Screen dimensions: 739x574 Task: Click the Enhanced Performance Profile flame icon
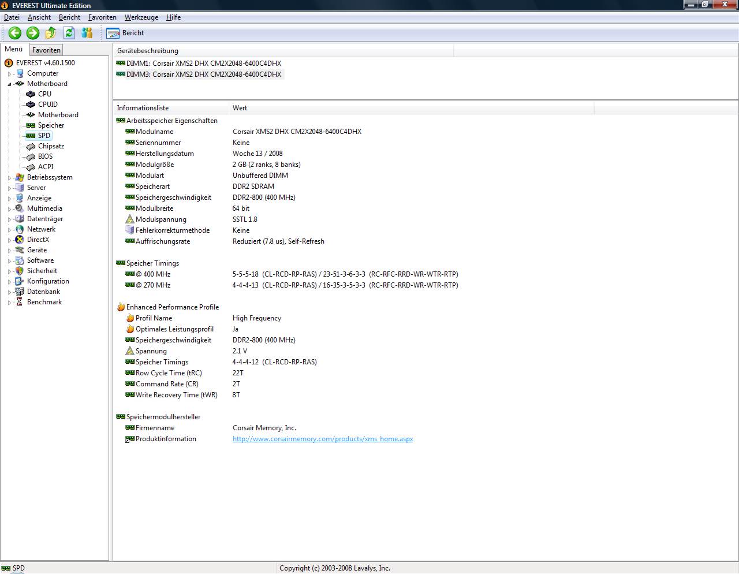121,307
